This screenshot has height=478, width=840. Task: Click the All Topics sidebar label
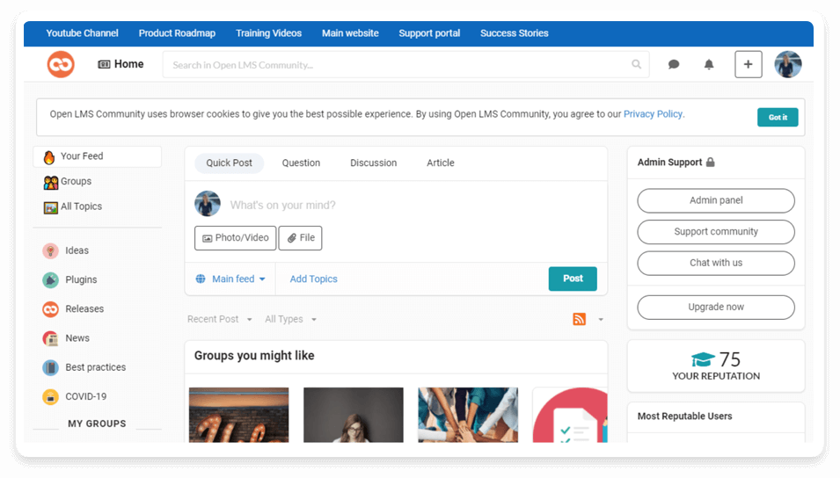click(x=81, y=206)
